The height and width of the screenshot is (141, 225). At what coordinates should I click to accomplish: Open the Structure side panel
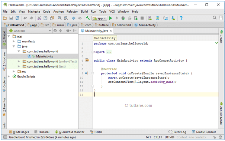point(4,62)
